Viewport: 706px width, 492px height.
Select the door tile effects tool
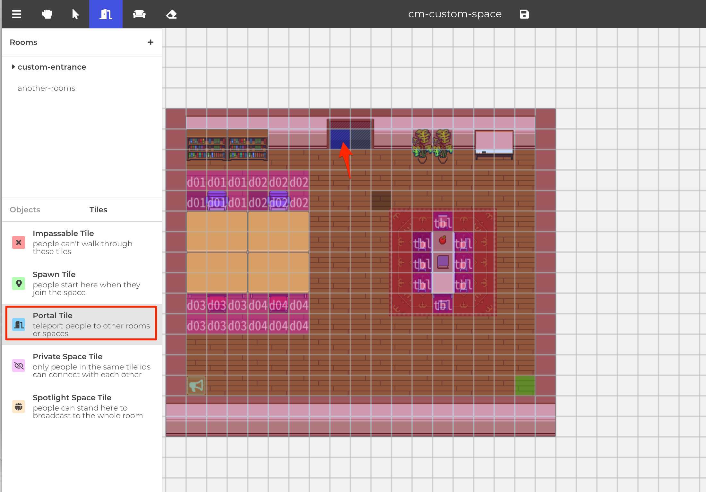[106, 14]
